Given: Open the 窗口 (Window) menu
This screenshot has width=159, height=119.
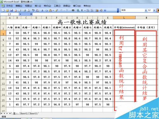Looking at the screenshot, I should (77, 6).
